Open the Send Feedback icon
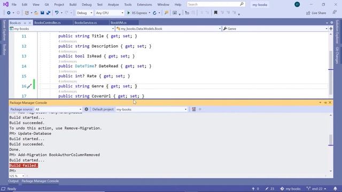This screenshot has height=192, width=342. pyautogui.click(x=335, y=13)
